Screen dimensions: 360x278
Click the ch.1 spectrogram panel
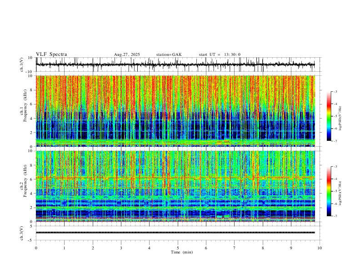[x=175, y=111]
